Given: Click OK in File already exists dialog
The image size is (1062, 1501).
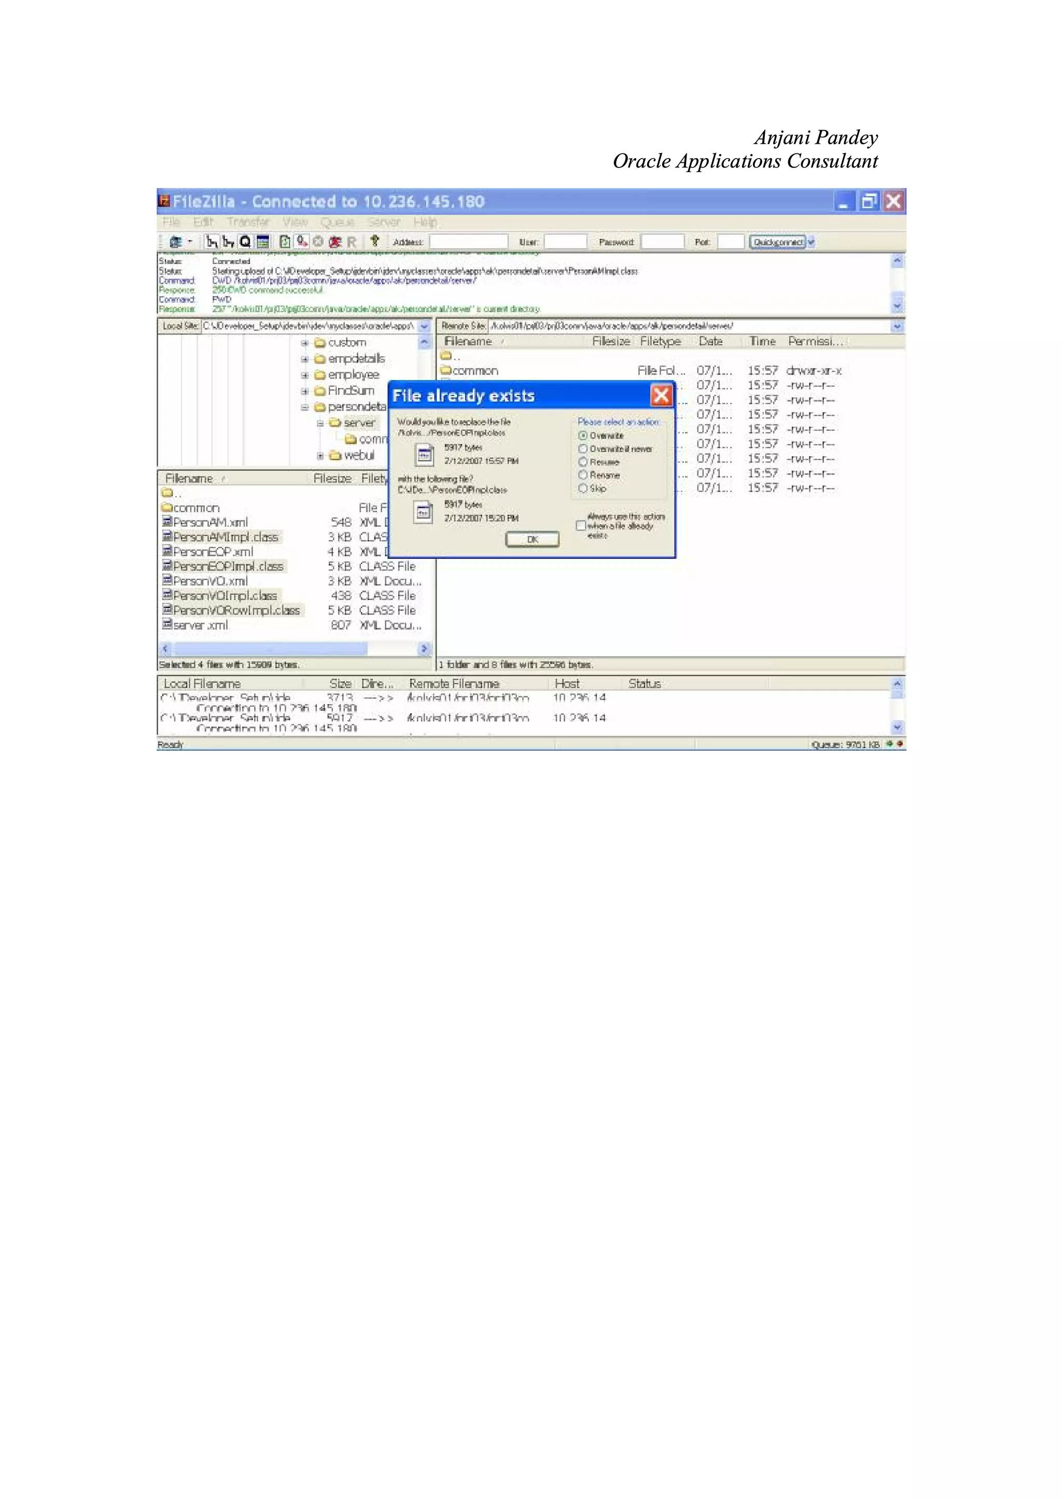Looking at the screenshot, I should pyautogui.click(x=533, y=539).
